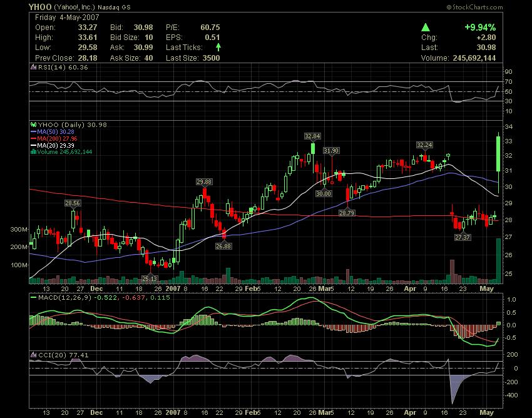This screenshot has height=418, width=532.
Task: Click the Ask Size value 40
Action: pos(148,58)
